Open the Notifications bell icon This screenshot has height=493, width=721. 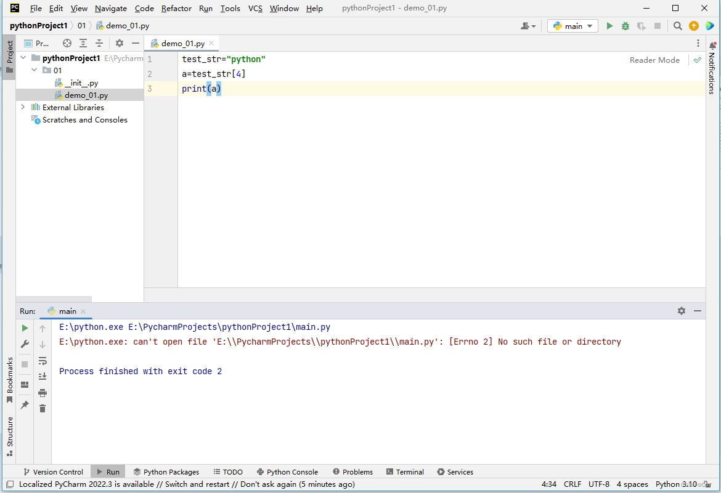click(713, 46)
